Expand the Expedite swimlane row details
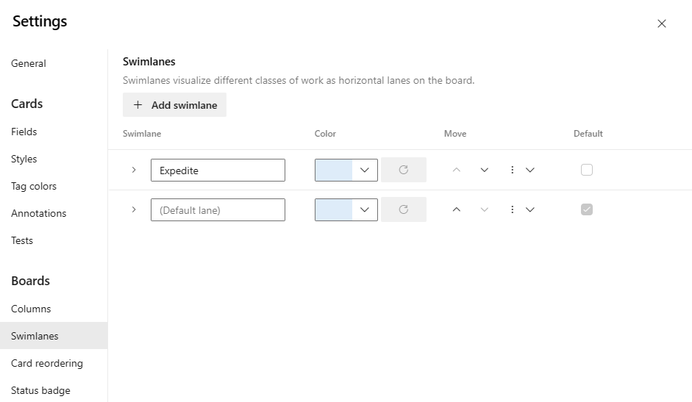Screen dimensions: 692x402 133,170
